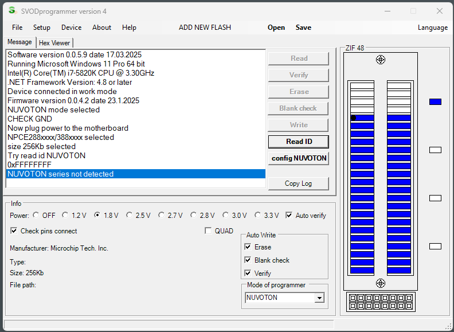Switch to the Hex Viewer tab
This screenshot has height=332, width=454.
click(54, 43)
